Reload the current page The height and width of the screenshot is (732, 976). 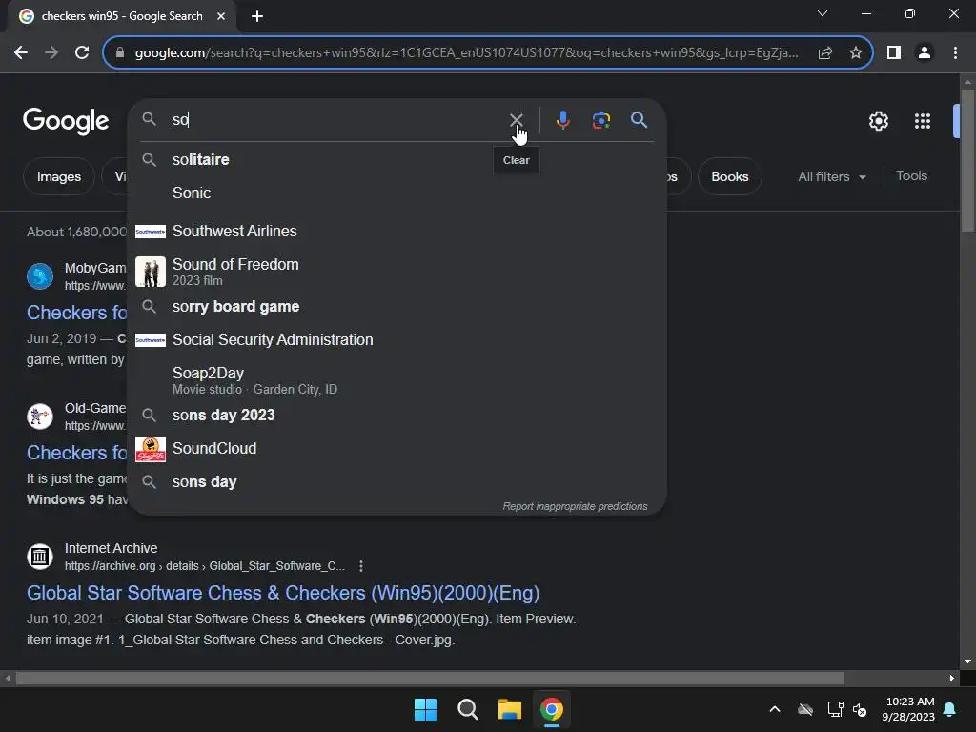82,53
